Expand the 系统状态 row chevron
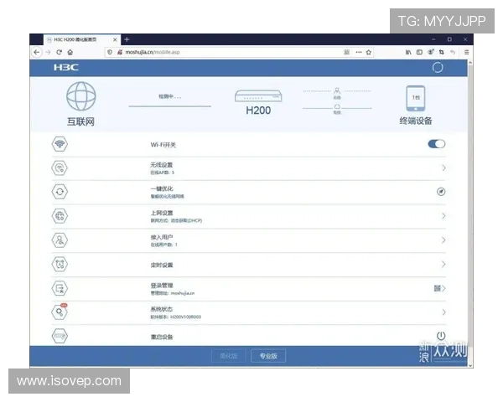The height and width of the screenshot is (402, 503). tap(443, 312)
